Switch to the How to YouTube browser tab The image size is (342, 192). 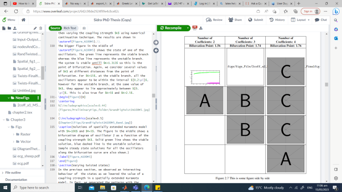tap(24, 3)
